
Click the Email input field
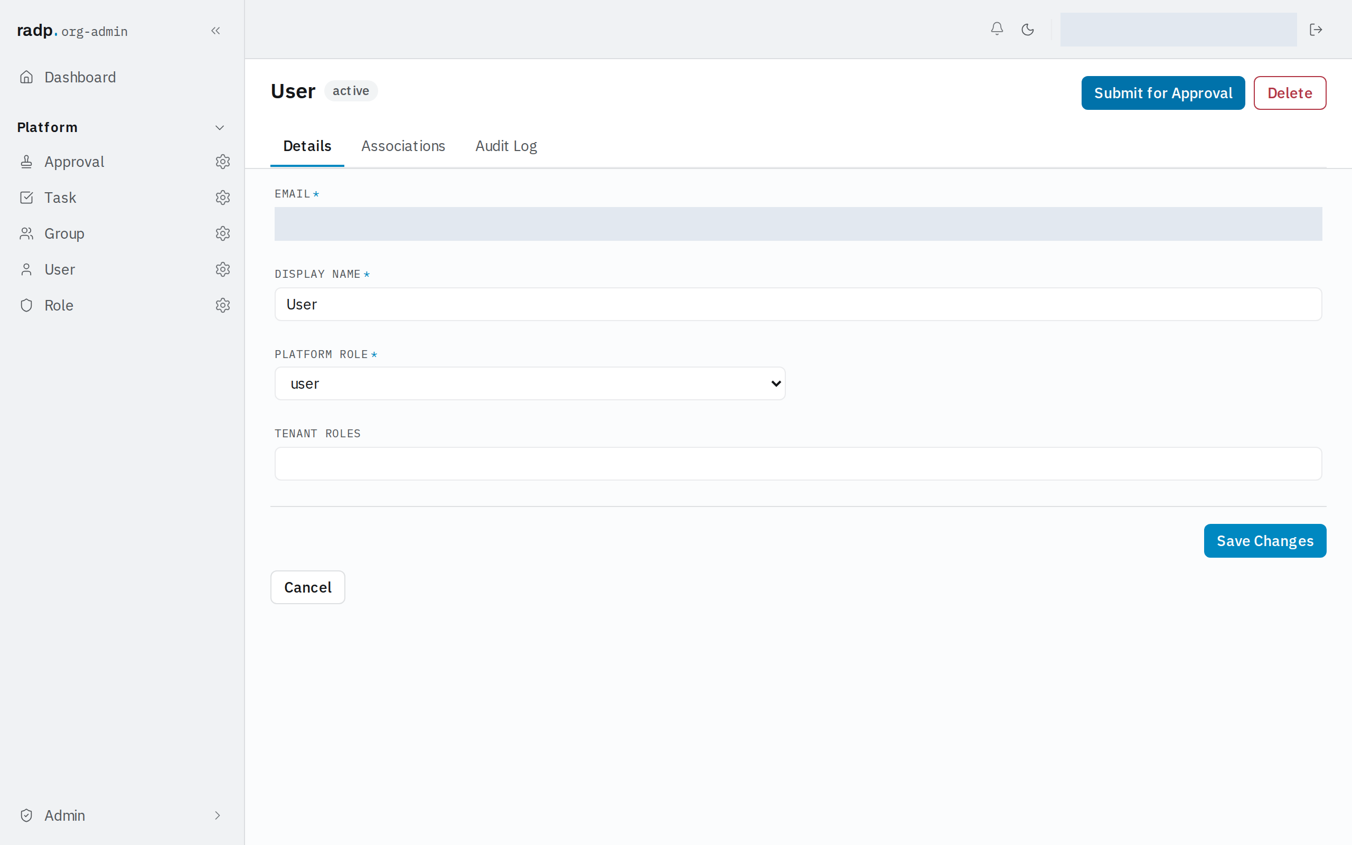[798, 224]
